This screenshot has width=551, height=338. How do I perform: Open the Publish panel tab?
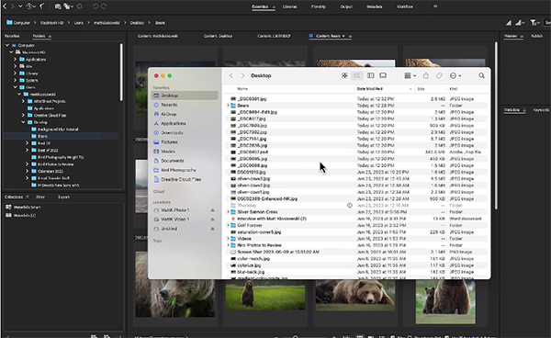point(536,36)
